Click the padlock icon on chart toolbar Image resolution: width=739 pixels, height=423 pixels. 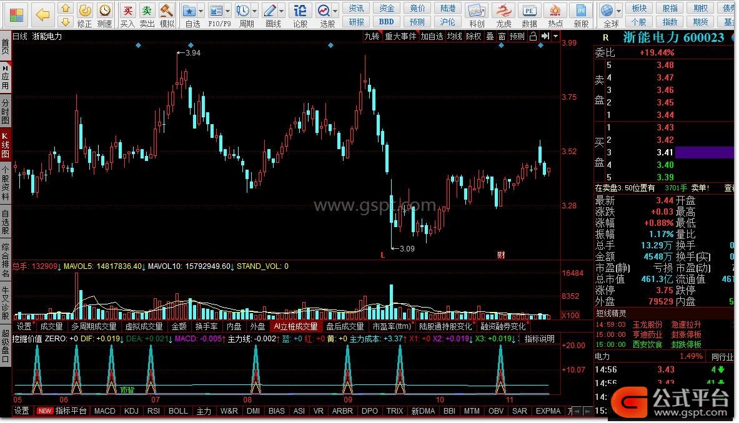533,36
